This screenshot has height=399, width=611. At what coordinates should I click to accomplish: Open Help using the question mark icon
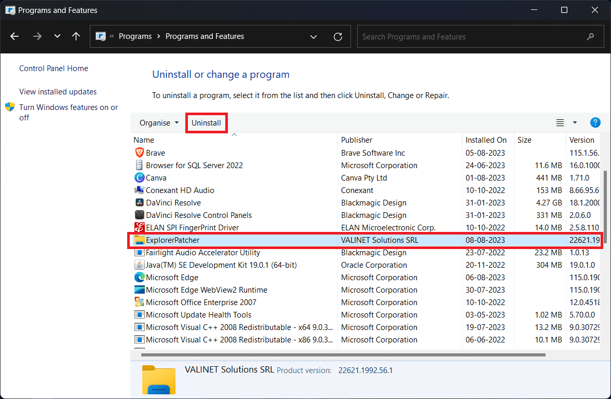click(x=595, y=122)
